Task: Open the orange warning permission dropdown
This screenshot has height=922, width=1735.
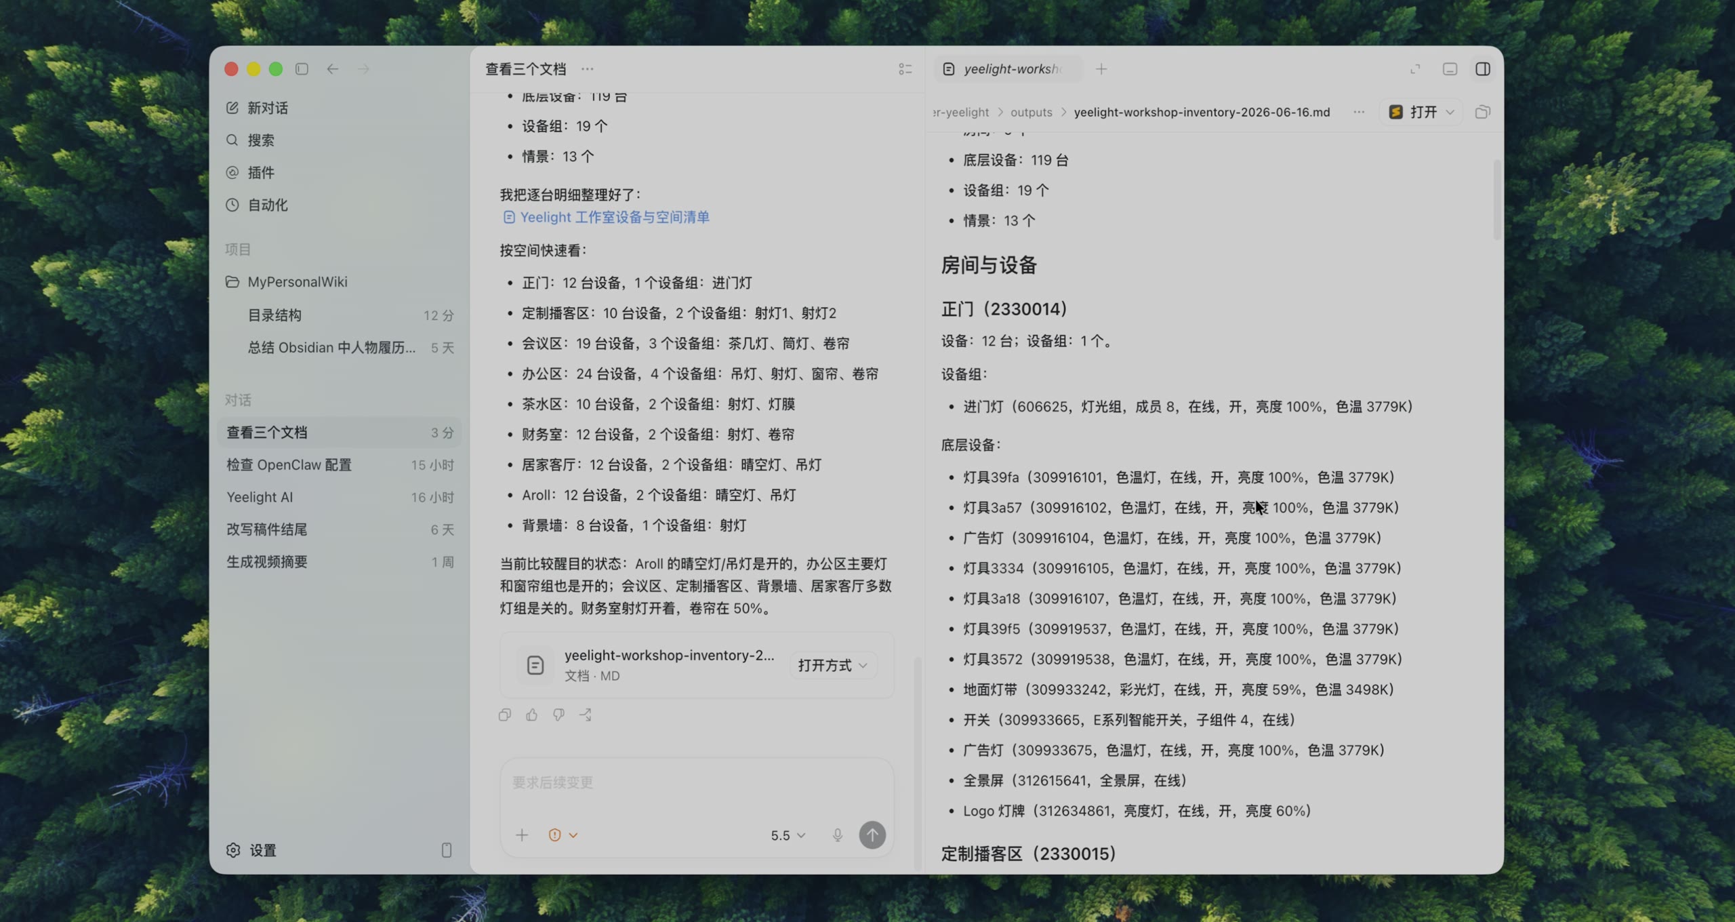Action: [563, 835]
